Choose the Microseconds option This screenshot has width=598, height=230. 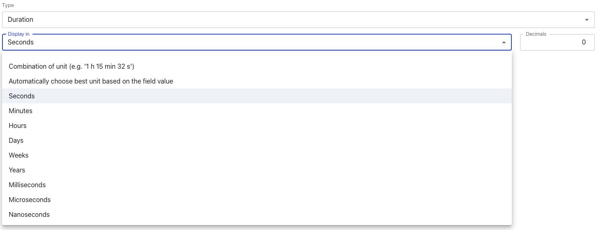pyautogui.click(x=30, y=200)
